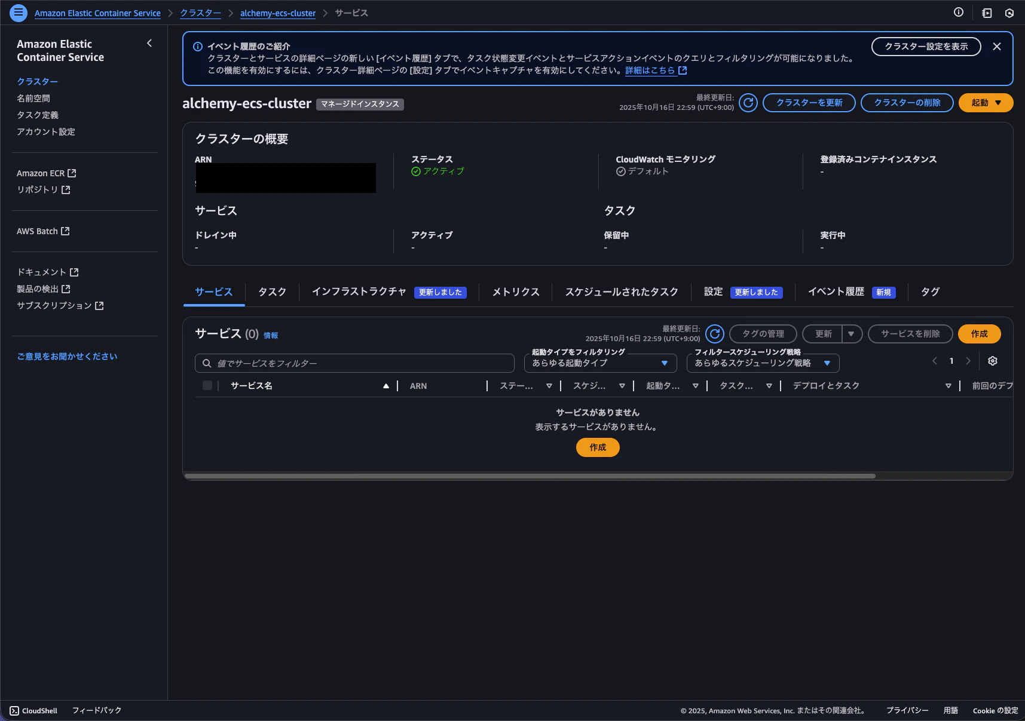The width and height of the screenshot is (1025, 721).
Task: Select all services with header checkbox
Action: click(x=207, y=385)
